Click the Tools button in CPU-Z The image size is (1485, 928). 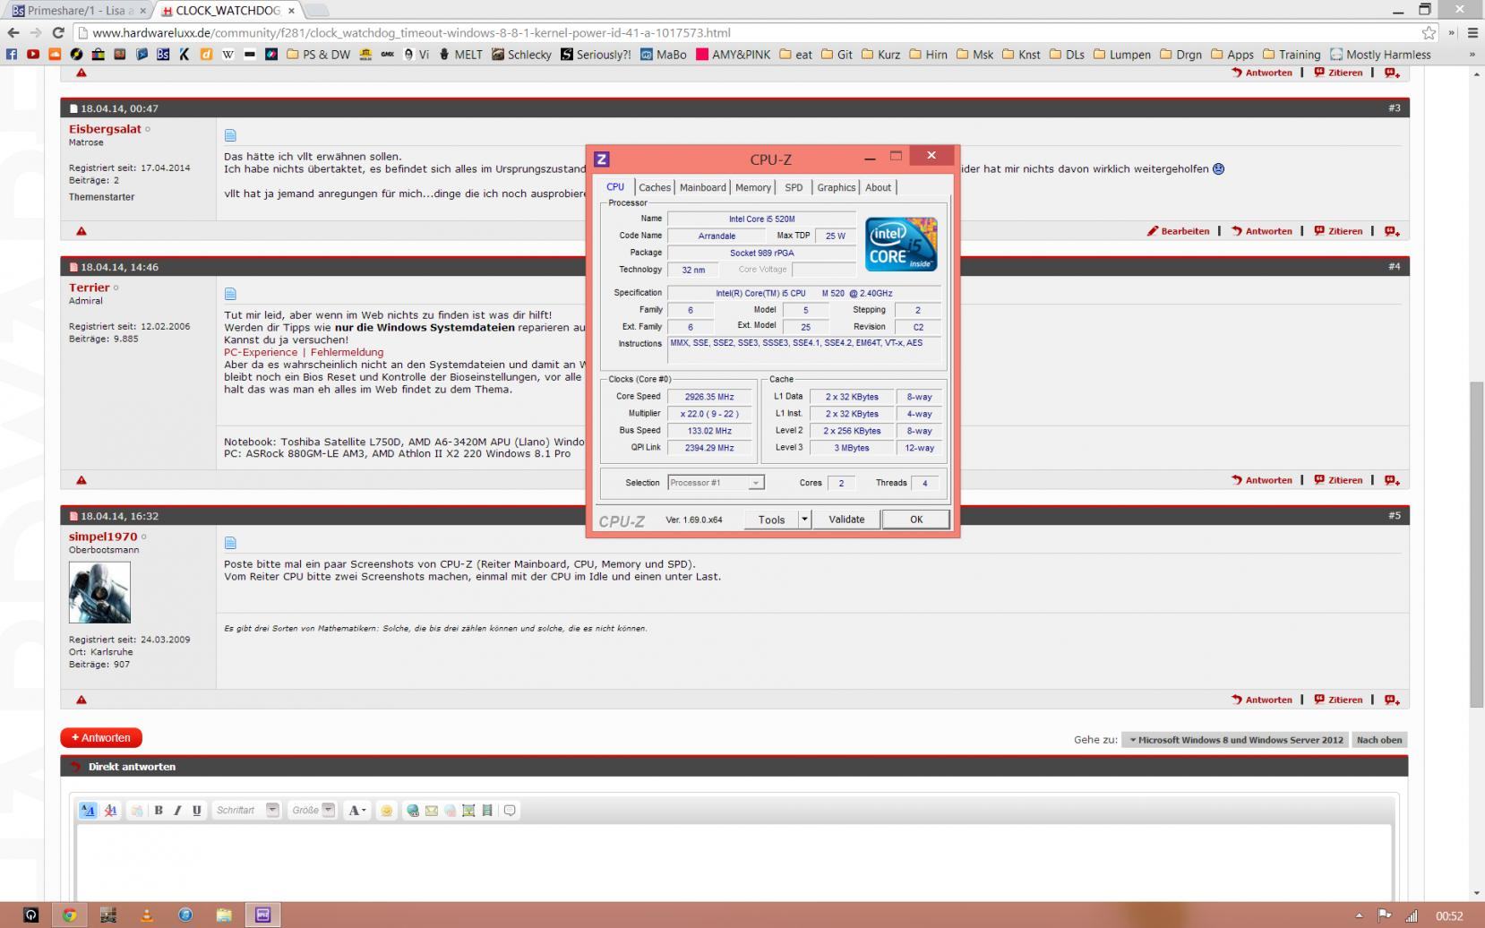pos(771,519)
